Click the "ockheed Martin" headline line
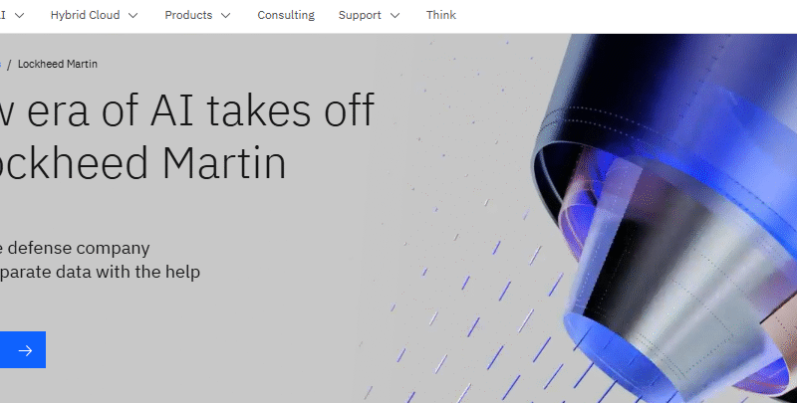 coord(142,163)
